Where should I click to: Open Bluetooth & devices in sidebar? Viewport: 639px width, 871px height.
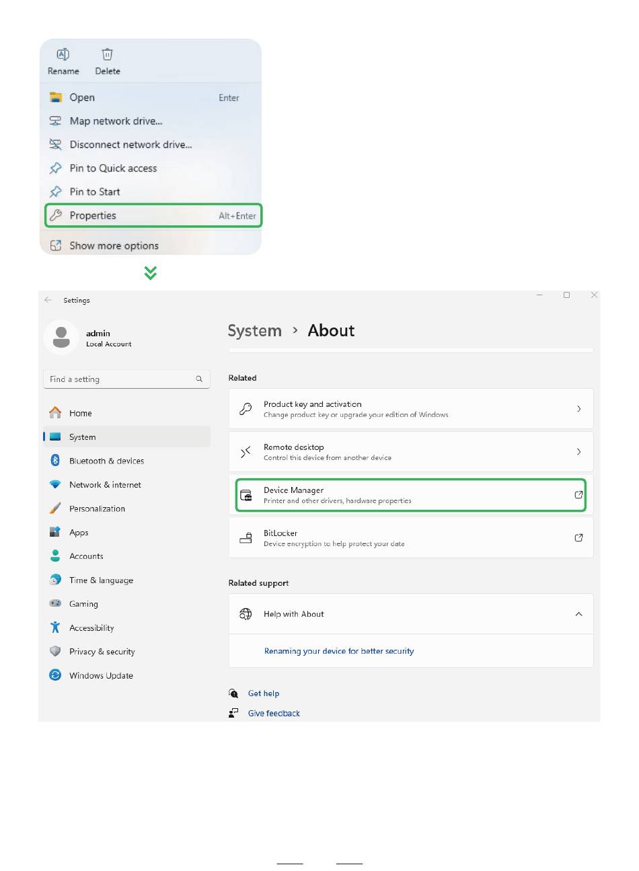coord(106,461)
